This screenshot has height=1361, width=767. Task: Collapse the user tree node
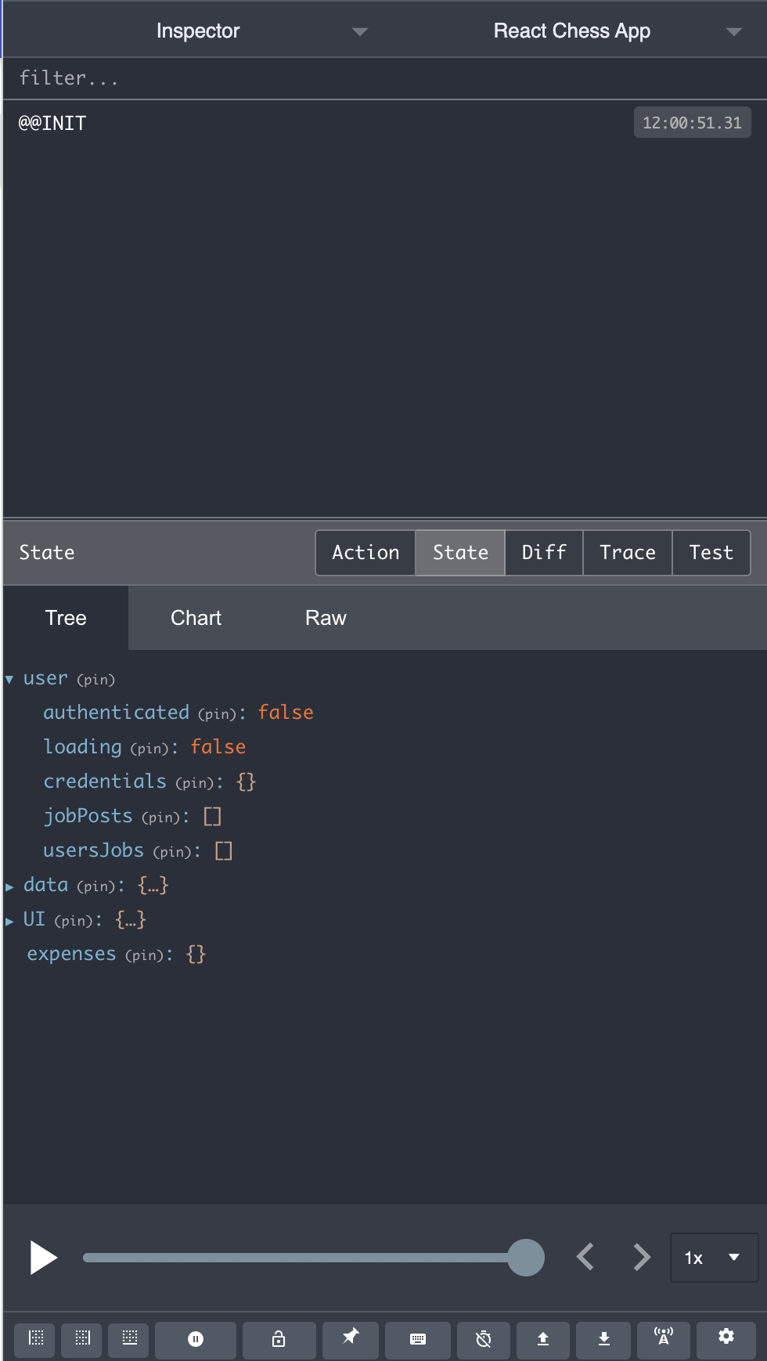tap(9, 680)
